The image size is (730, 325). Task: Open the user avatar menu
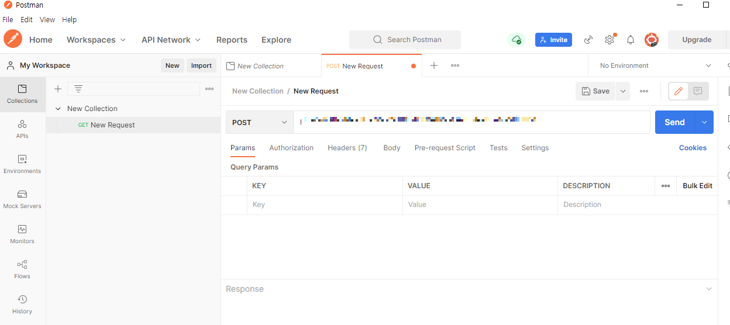[x=652, y=40]
